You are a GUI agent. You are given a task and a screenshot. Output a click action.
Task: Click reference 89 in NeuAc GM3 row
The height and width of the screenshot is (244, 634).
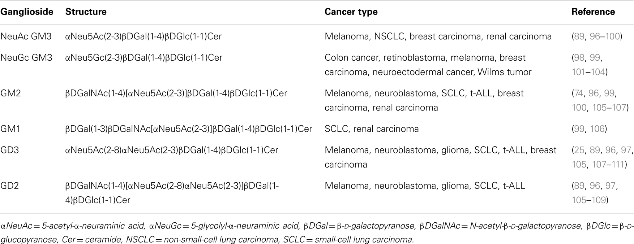(x=579, y=36)
